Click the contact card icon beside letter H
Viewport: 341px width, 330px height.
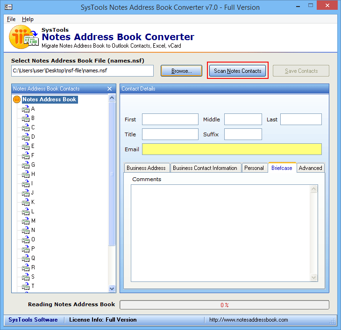point(26,174)
